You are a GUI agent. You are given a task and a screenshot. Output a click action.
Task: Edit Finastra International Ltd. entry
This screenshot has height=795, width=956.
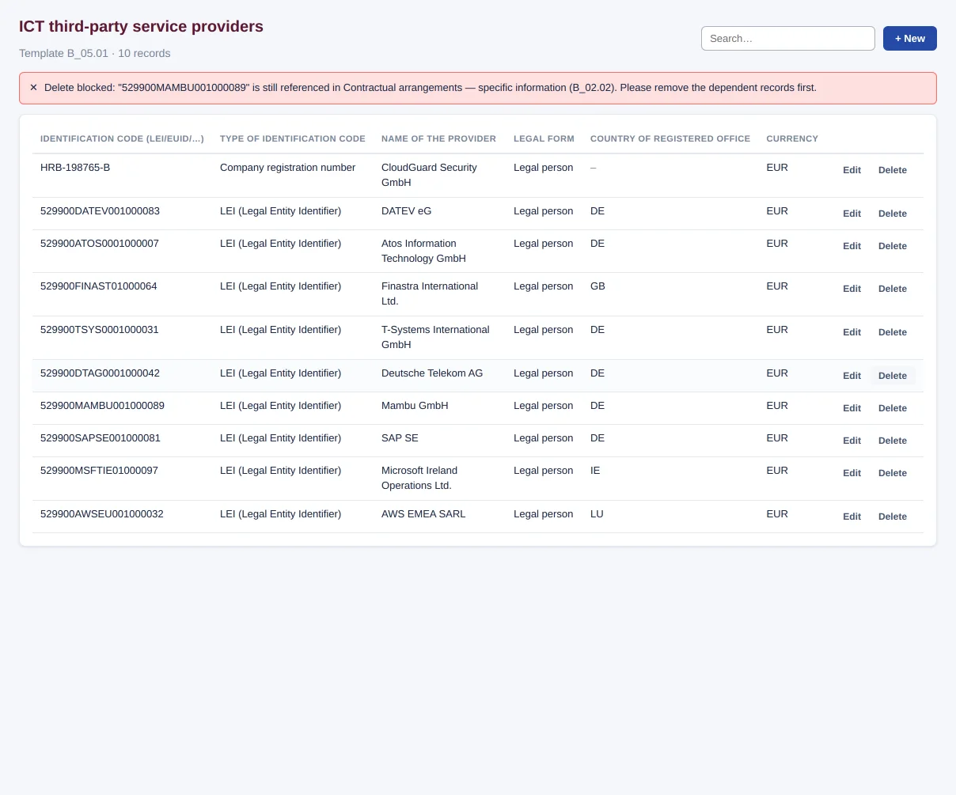[x=852, y=289]
